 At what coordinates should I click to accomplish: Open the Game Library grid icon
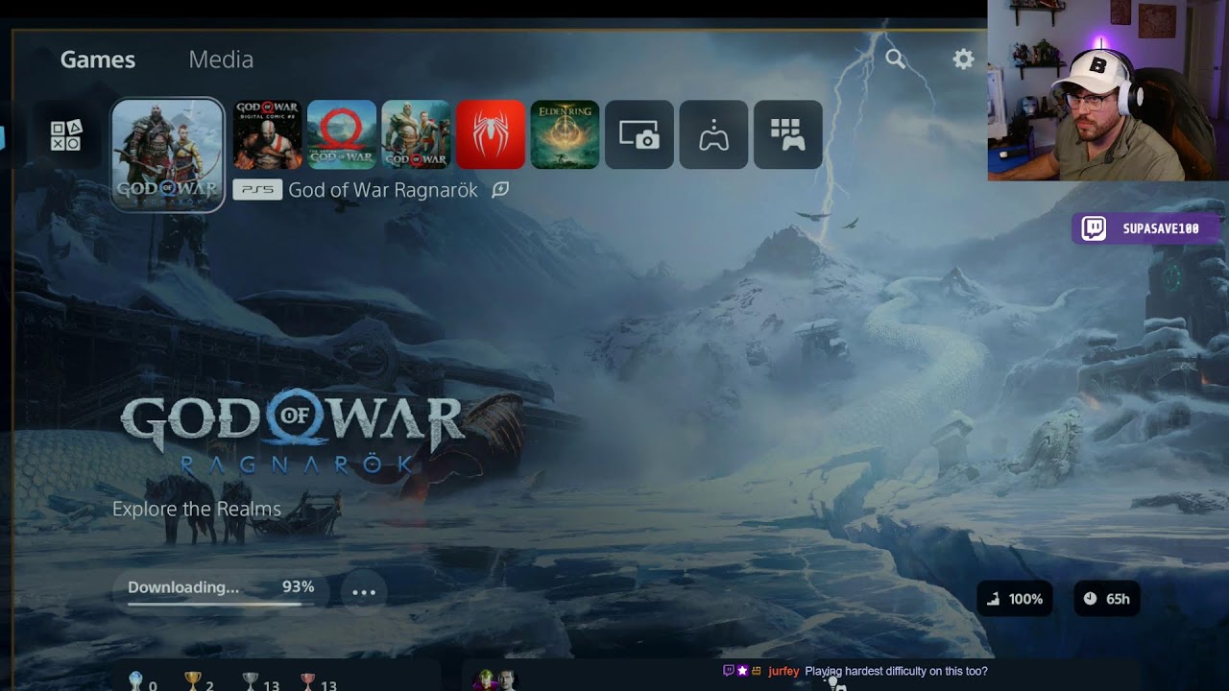click(788, 134)
